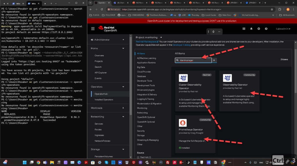
Task: Open the notifications bell in OpenShift header
Action: (251, 29)
